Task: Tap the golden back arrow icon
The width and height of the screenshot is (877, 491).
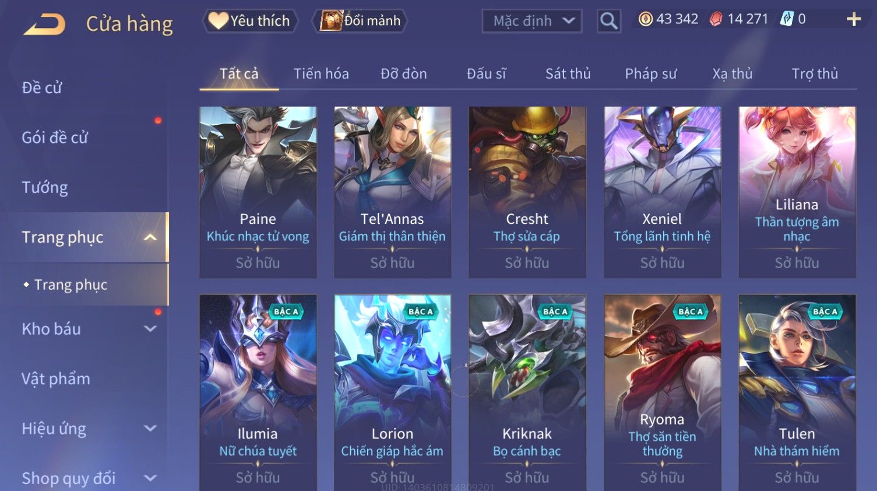Action: pyautogui.click(x=44, y=24)
